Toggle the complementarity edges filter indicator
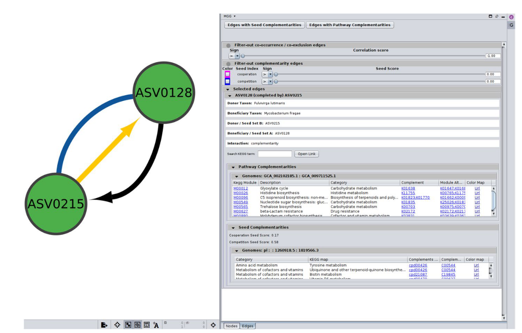Image resolution: width=522 pixels, height=333 pixels. click(x=229, y=64)
